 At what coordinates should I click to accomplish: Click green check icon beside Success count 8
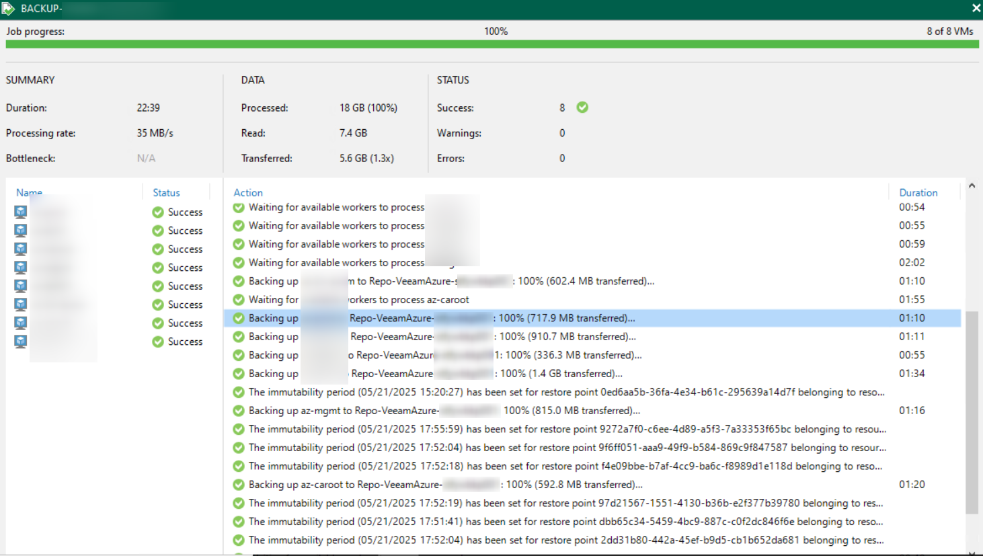pos(582,108)
